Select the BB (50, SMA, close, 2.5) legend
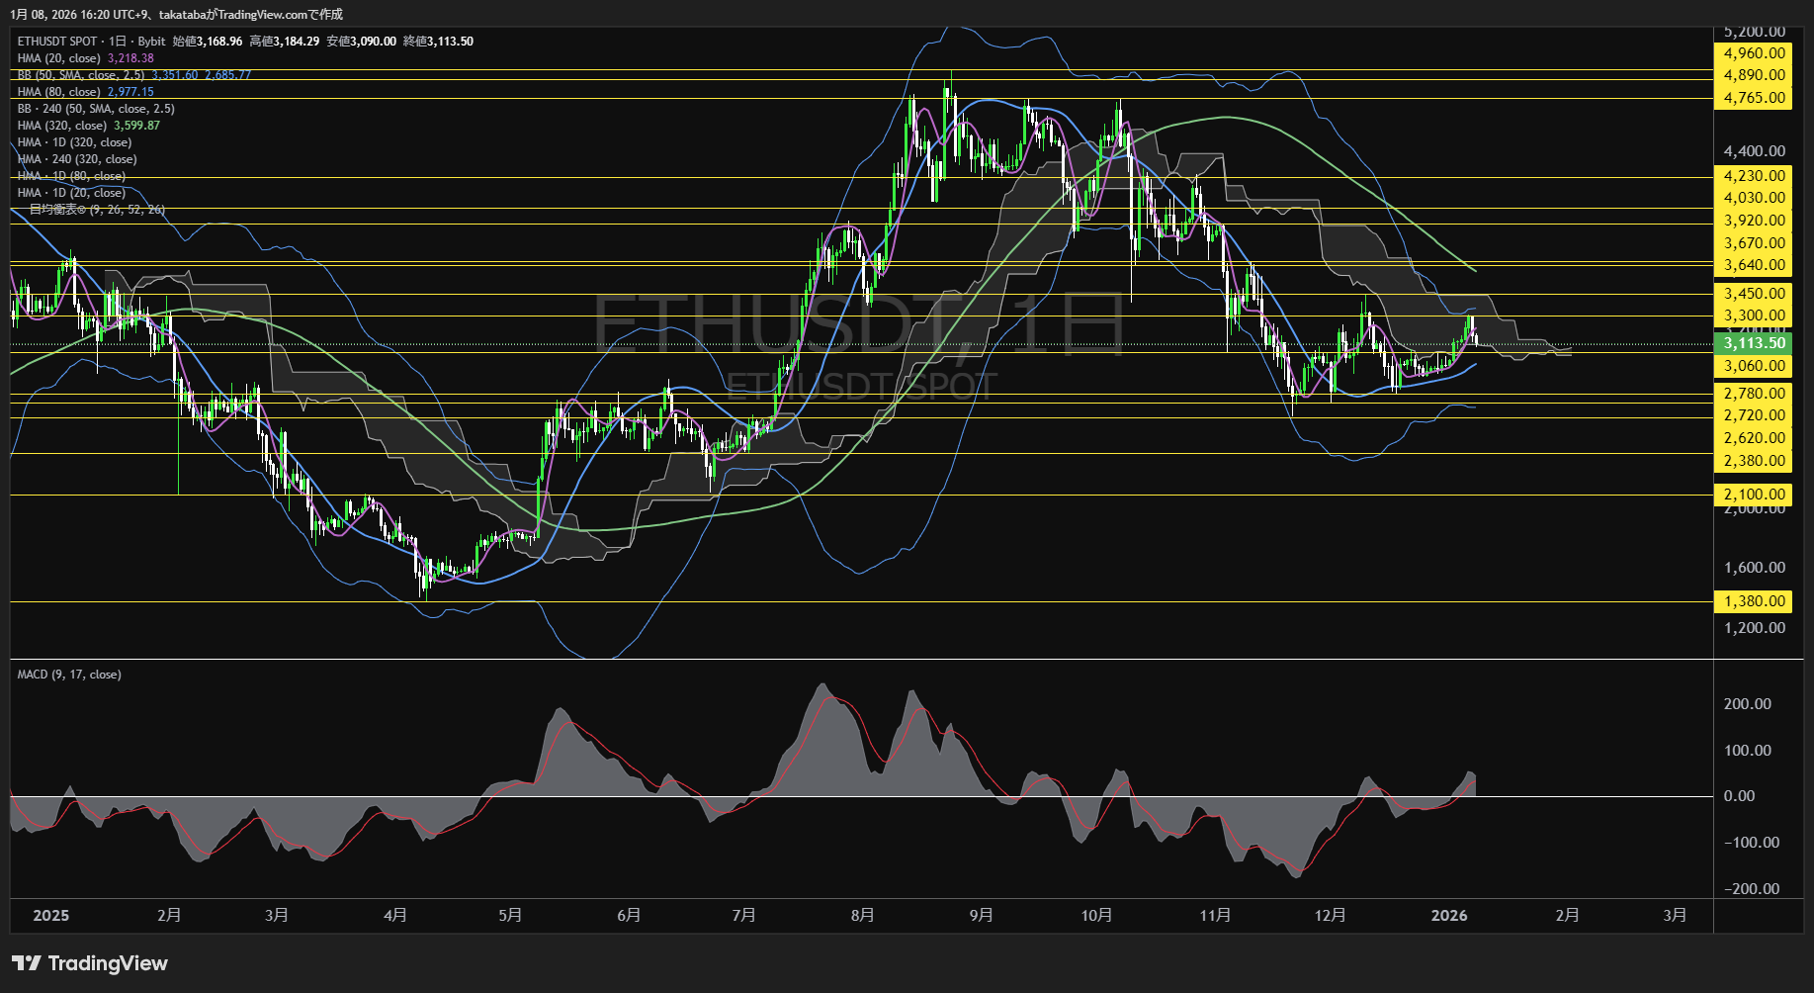The height and width of the screenshot is (993, 1814). pos(81,75)
